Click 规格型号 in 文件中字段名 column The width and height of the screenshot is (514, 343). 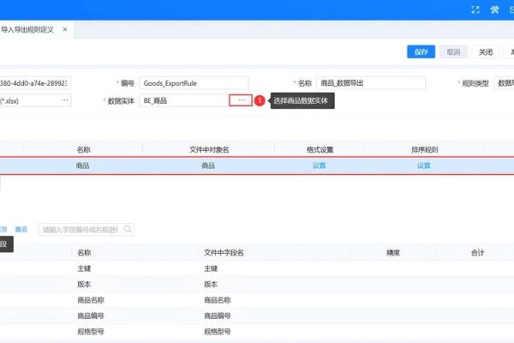[x=217, y=331]
